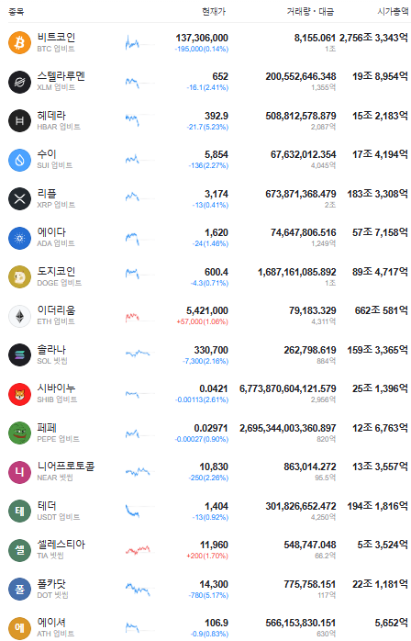Image resolution: width=411 pixels, height=641 pixels.
Task: Select Ethereum market cap 662조 581억
Action: (x=381, y=310)
